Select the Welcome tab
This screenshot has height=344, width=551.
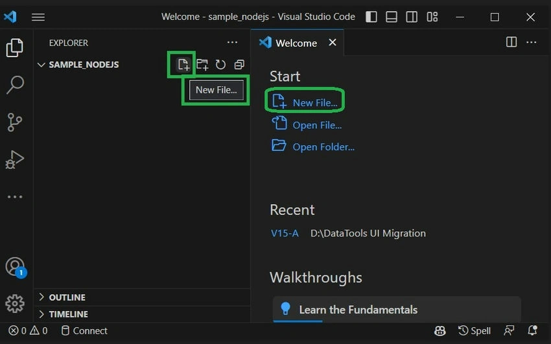[x=296, y=43]
